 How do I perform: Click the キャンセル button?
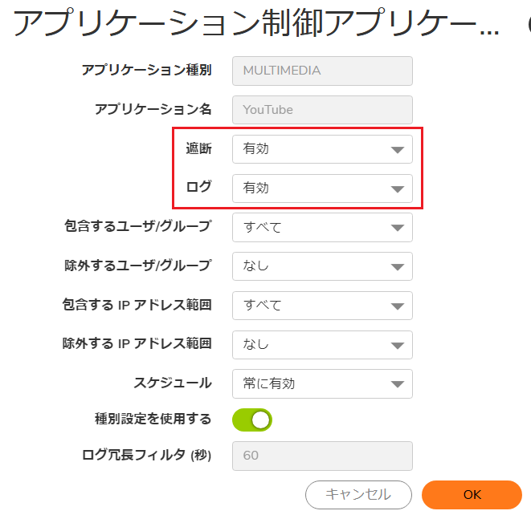coord(358,495)
